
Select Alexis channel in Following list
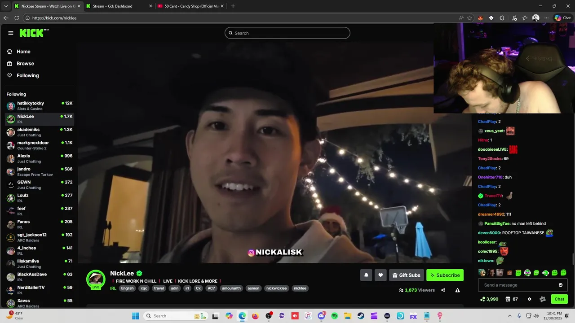[40, 158]
